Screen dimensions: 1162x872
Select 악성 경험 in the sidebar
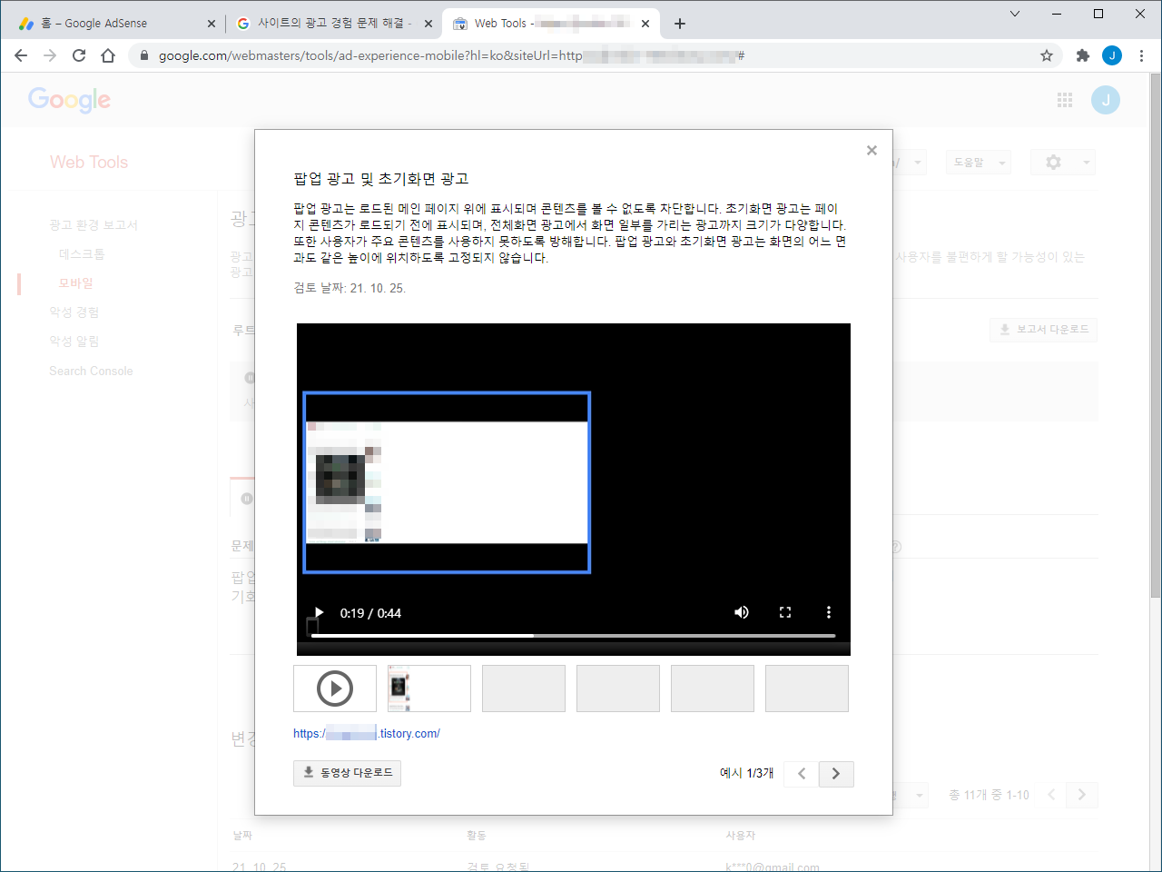pyautogui.click(x=74, y=312)
